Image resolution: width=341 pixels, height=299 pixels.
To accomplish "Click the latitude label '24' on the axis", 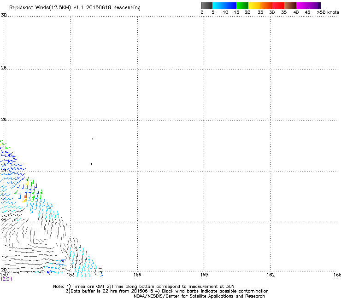I will tap(4, 170).
